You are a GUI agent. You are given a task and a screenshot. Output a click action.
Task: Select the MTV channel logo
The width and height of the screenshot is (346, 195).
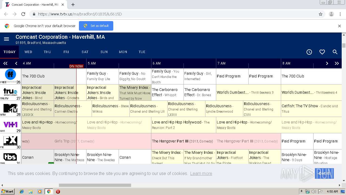pos(10,108)
